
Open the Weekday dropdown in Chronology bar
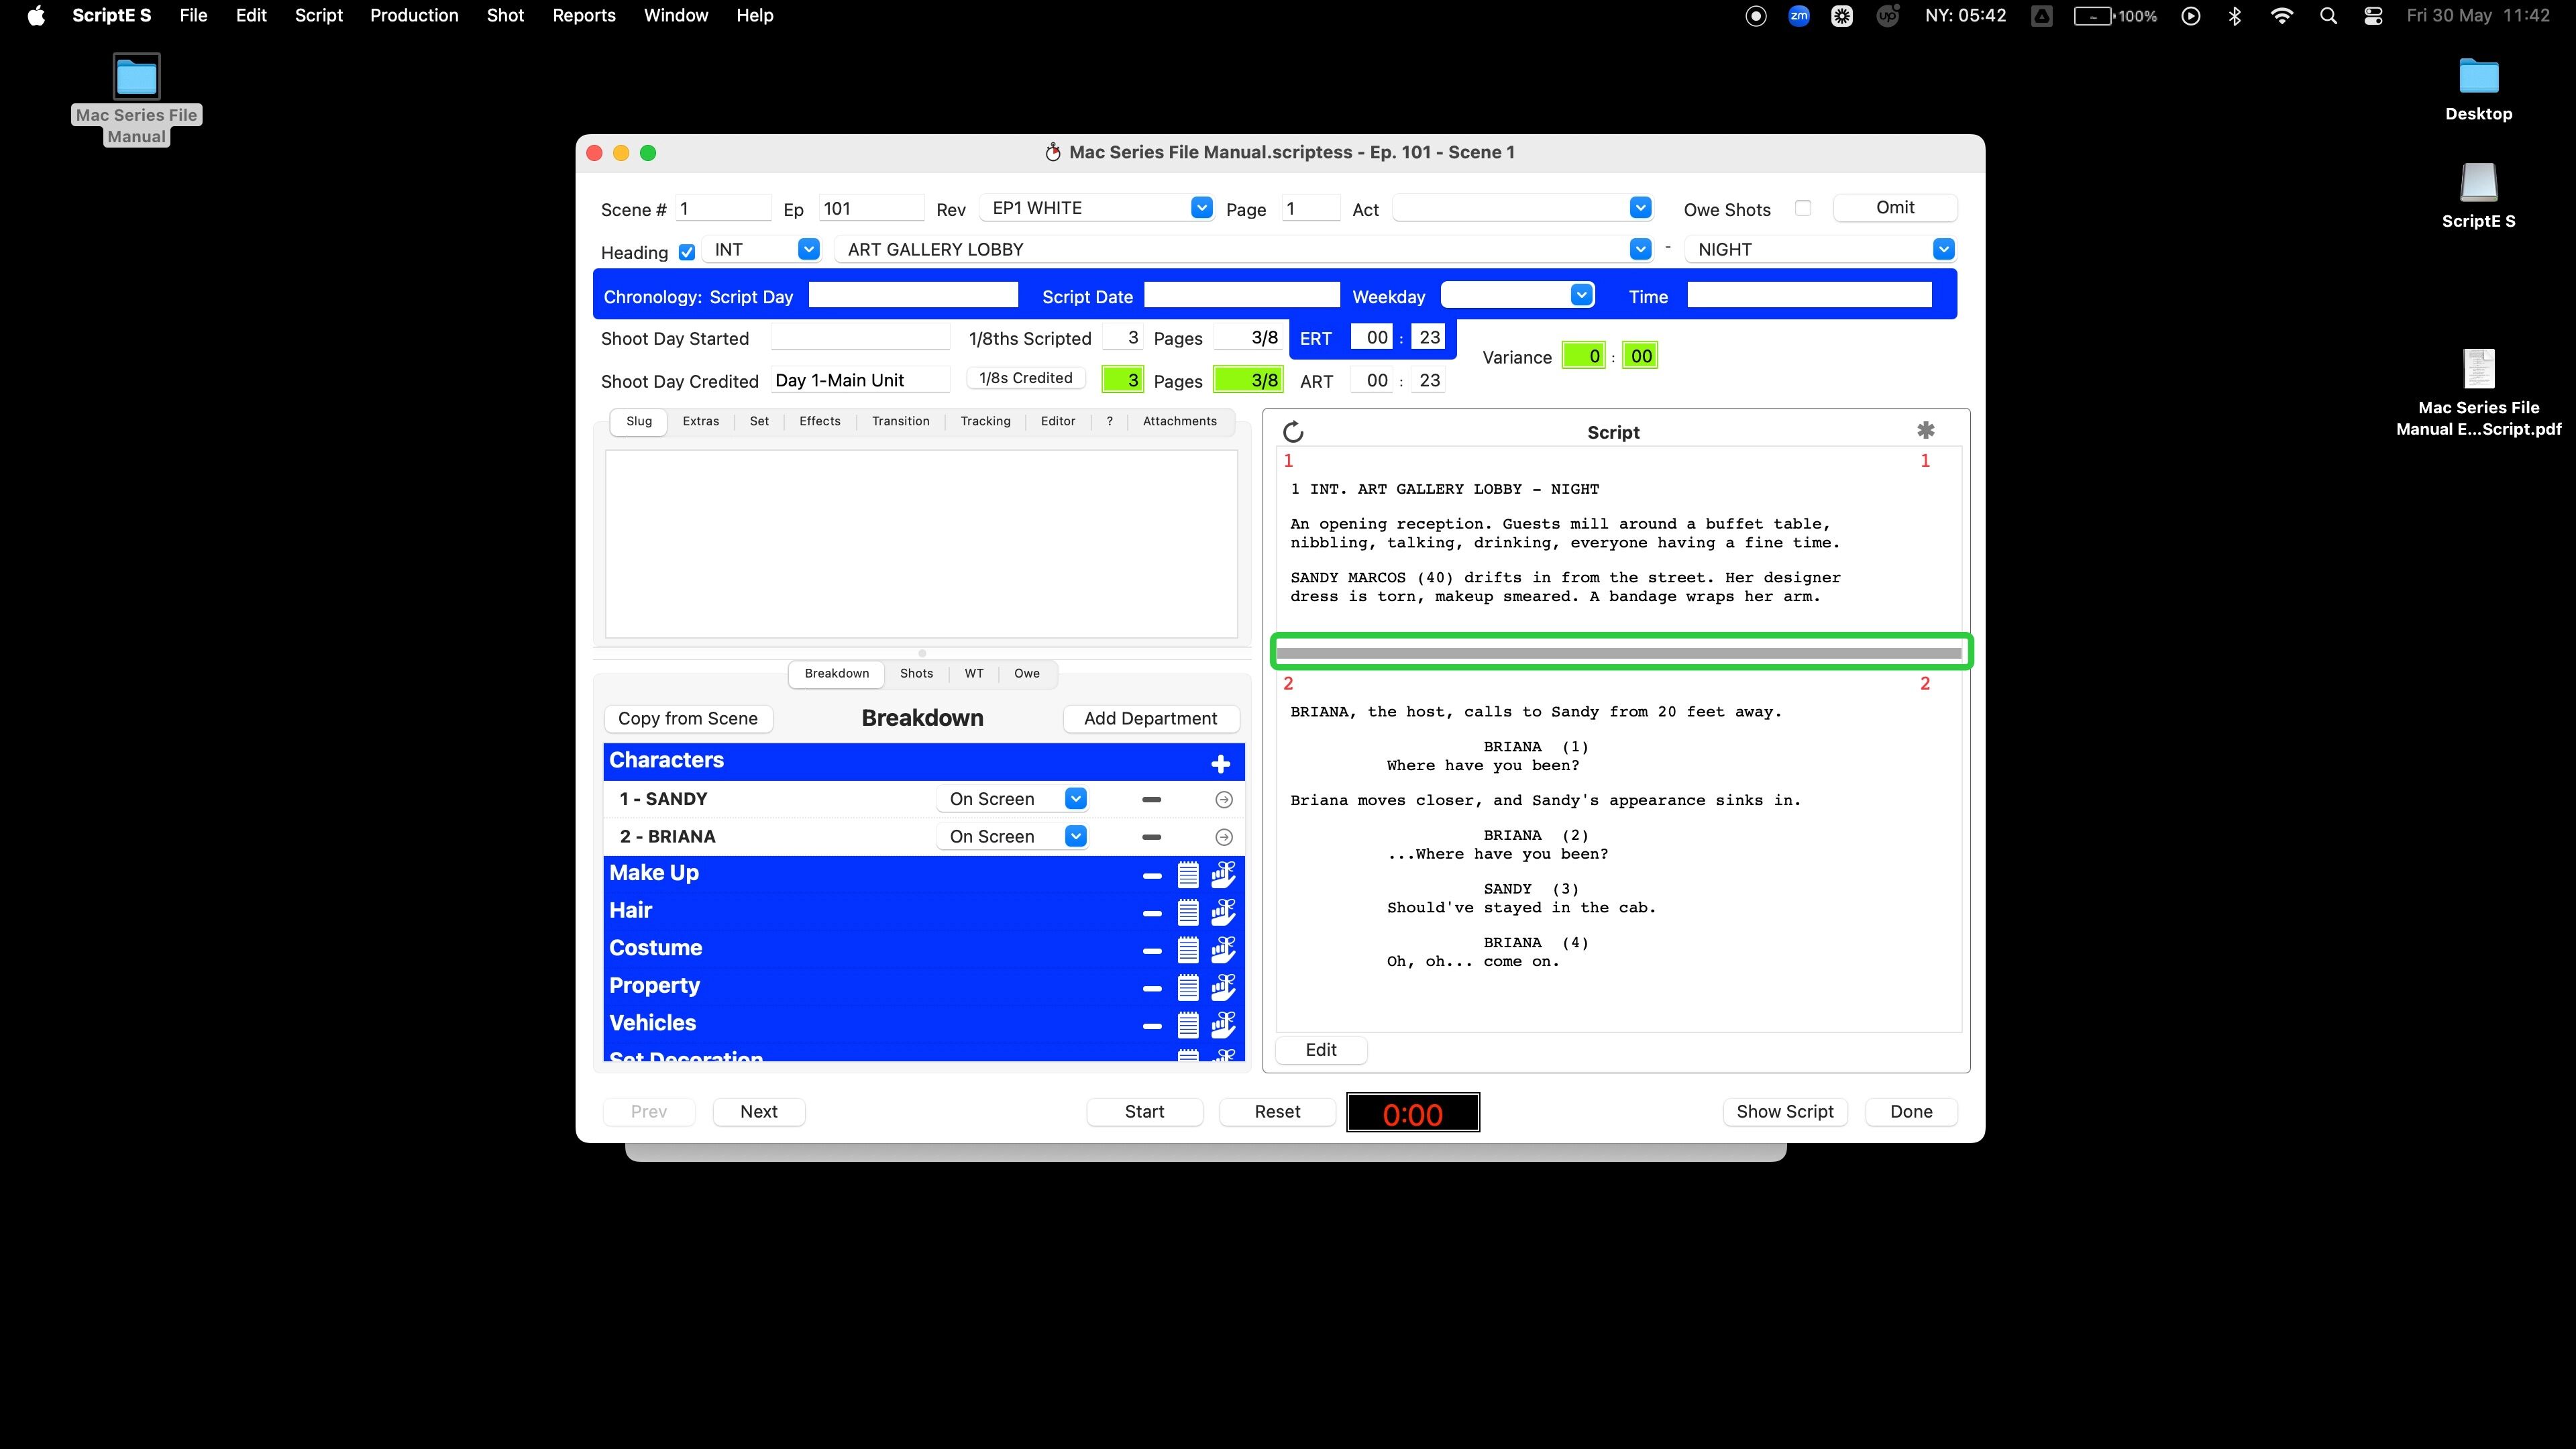click(x=1580, y=295)
